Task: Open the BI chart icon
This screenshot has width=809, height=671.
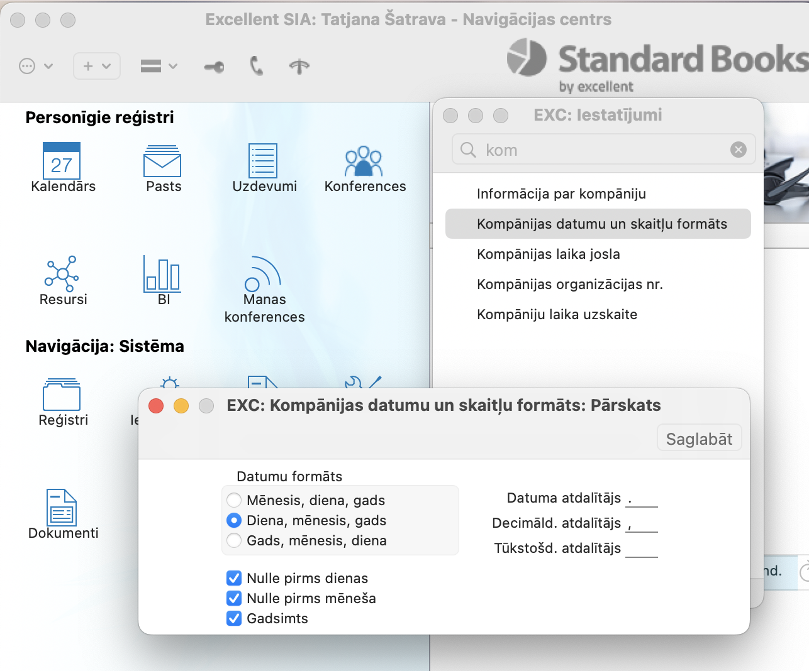Action: 162,275
